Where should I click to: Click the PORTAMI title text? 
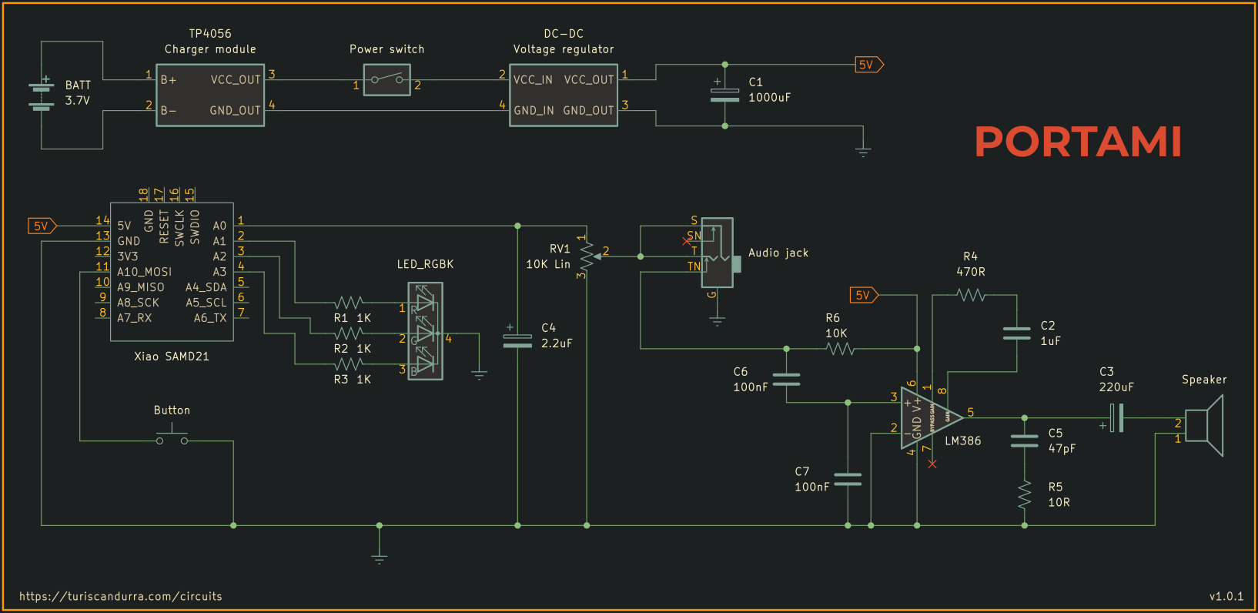coord(1078,142)
